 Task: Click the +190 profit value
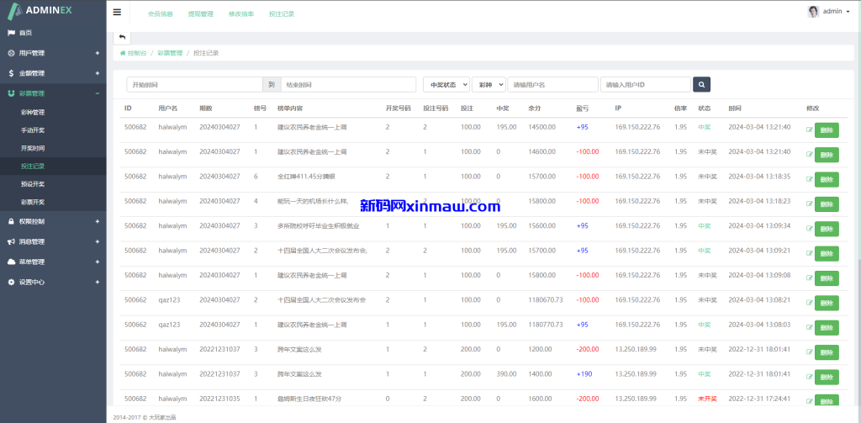click(584, 374)
